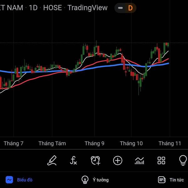The height and width of the screenshot is (188, 188).
Task: Tap the TradingView title text
Action: tap(87, 8)
